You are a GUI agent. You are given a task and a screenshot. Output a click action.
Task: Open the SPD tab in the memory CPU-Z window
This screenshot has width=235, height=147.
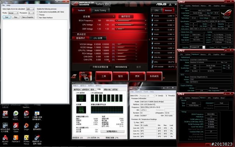[209, 98]
